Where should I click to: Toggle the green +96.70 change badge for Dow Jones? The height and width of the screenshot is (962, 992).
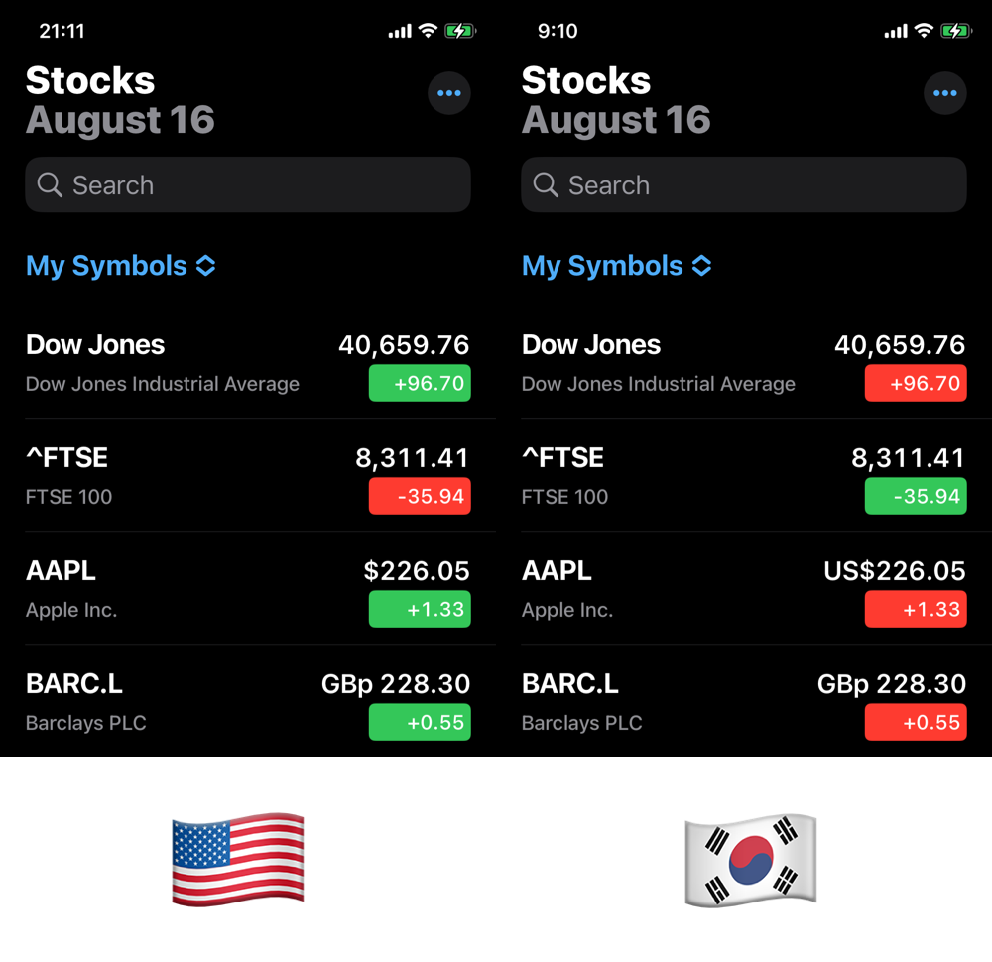(420, 383)
